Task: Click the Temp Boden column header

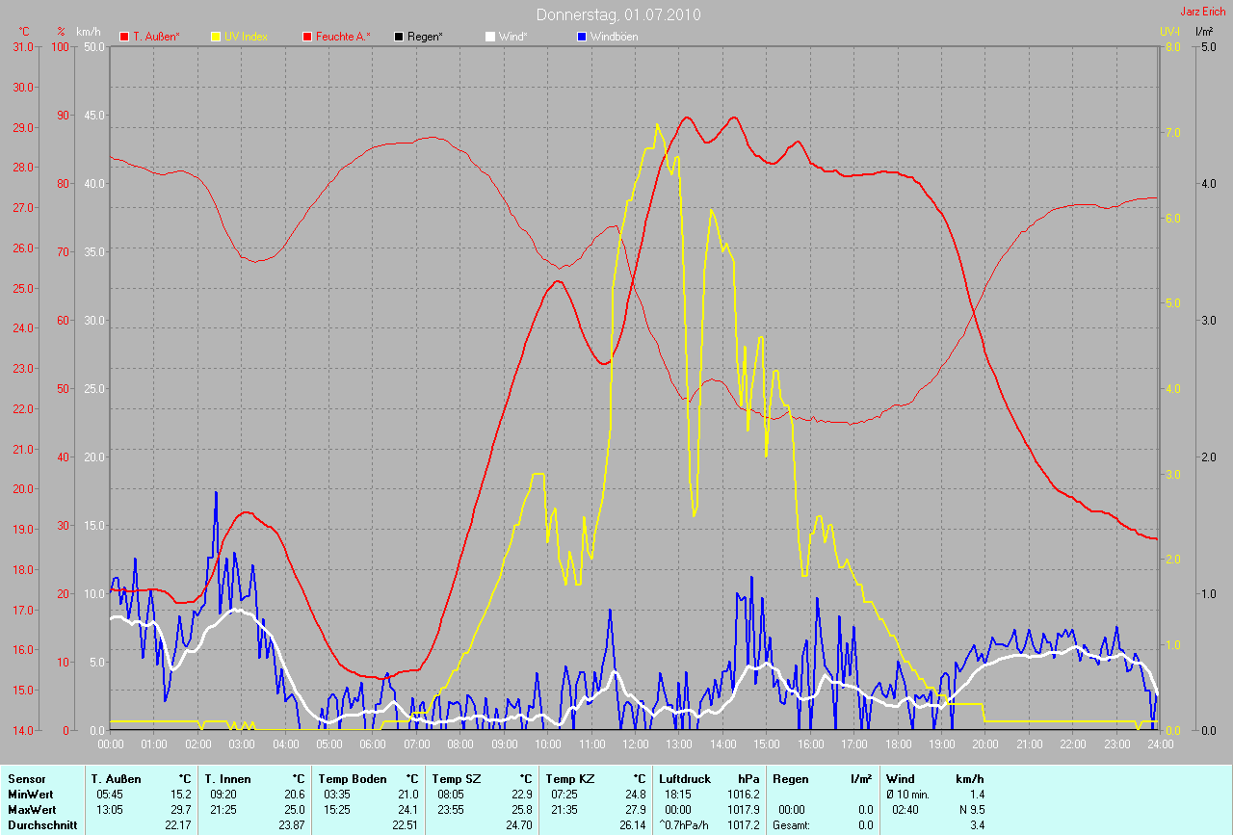Action: pyautogui.click(x=353, y=778)
